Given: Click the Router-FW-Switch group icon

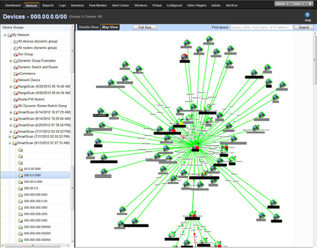Looking at the screenshot, I should pyautogui.click(x=15, y=100).
